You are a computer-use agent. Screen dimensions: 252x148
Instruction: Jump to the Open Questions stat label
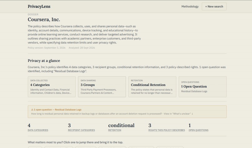[x=199, y=130]
